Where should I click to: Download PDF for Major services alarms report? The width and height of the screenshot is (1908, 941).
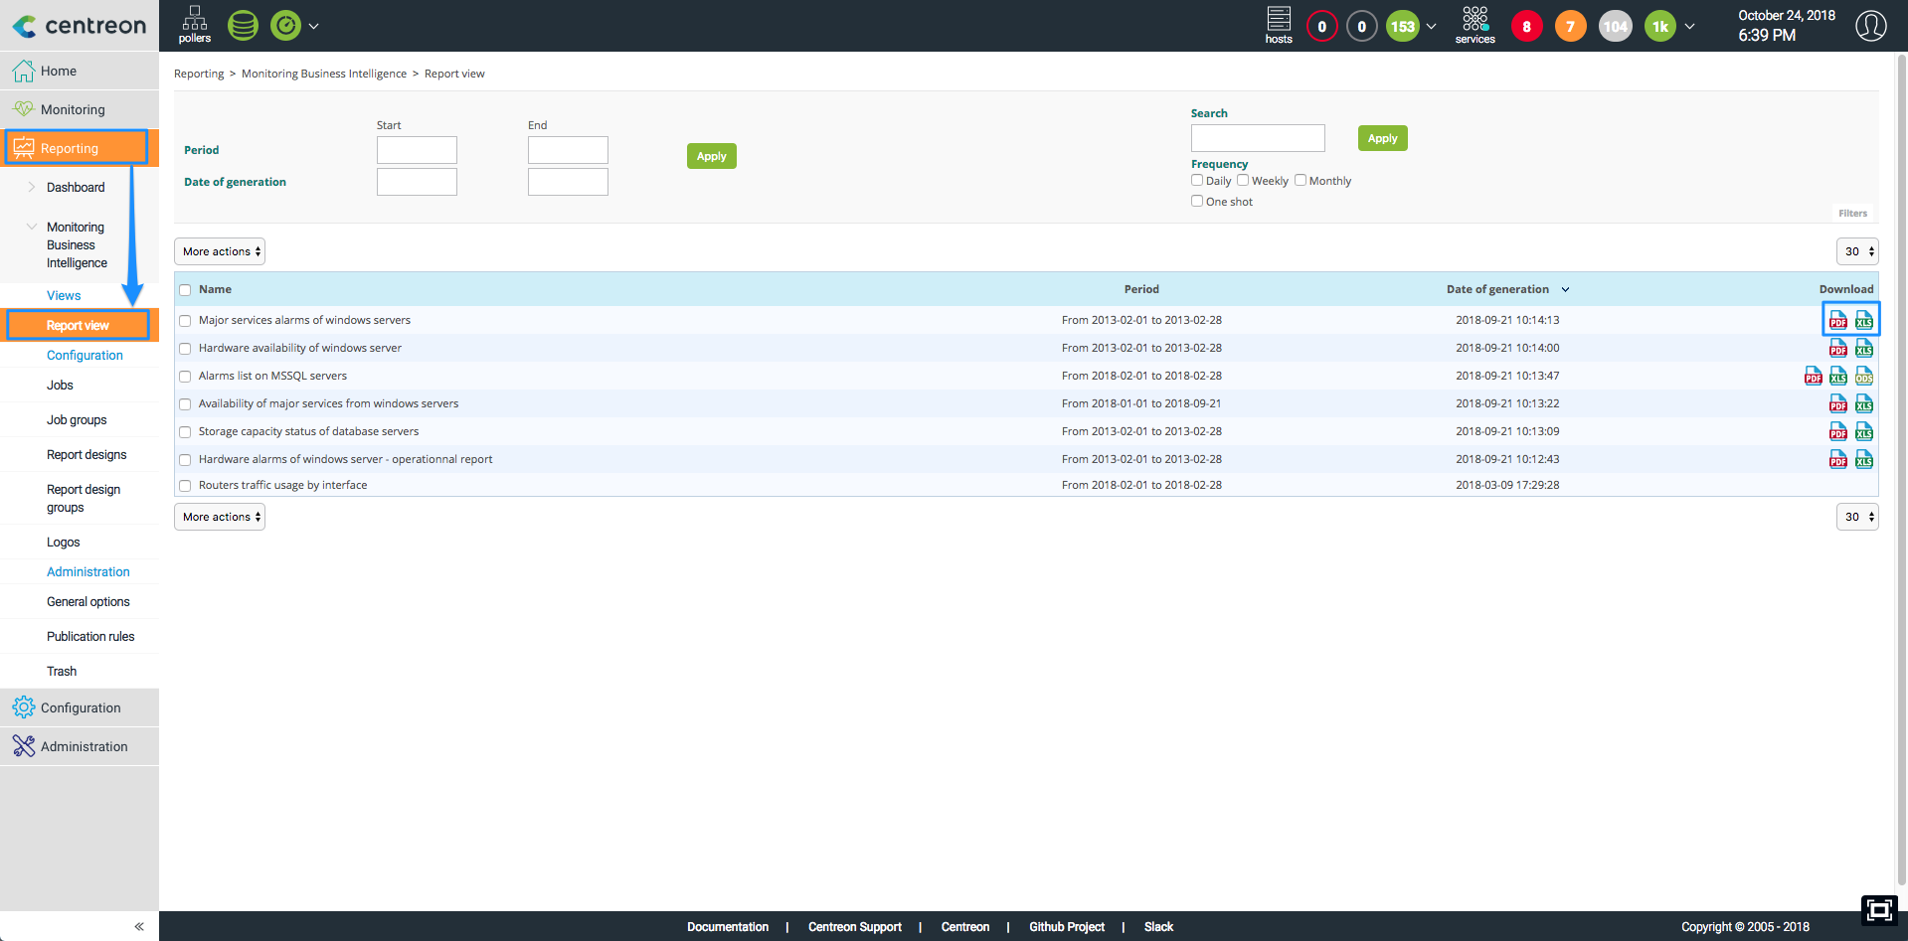[1838, 320]
